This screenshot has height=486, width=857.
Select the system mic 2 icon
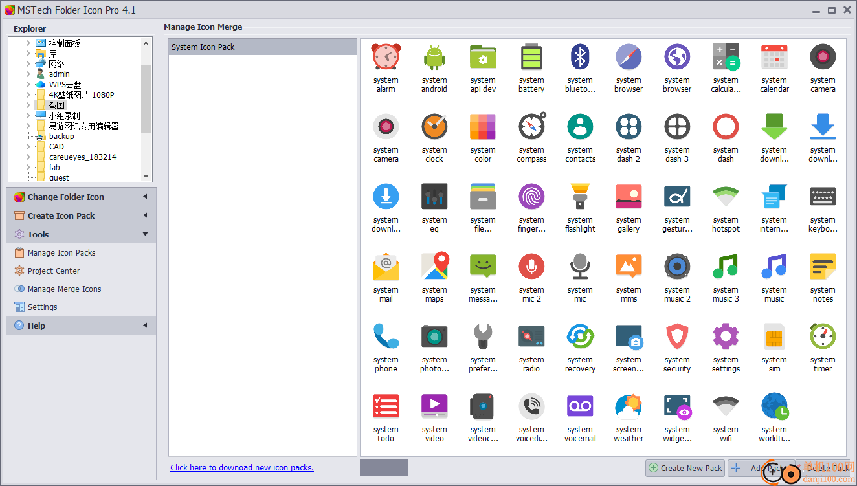tap(531, 267)
